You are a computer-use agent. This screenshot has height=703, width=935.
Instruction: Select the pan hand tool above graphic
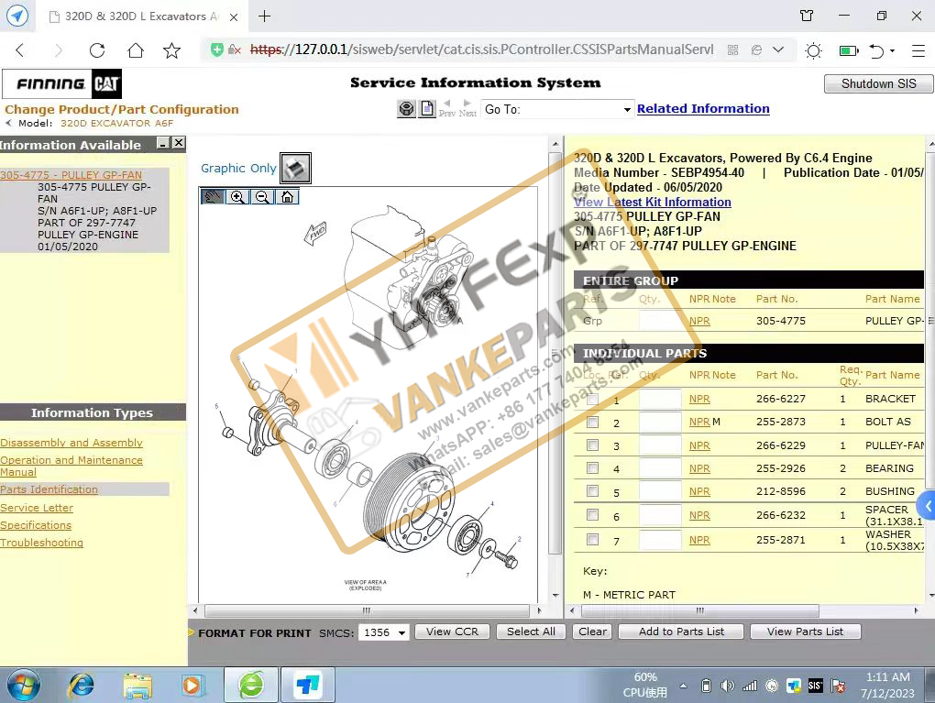[x=213, y=197]
